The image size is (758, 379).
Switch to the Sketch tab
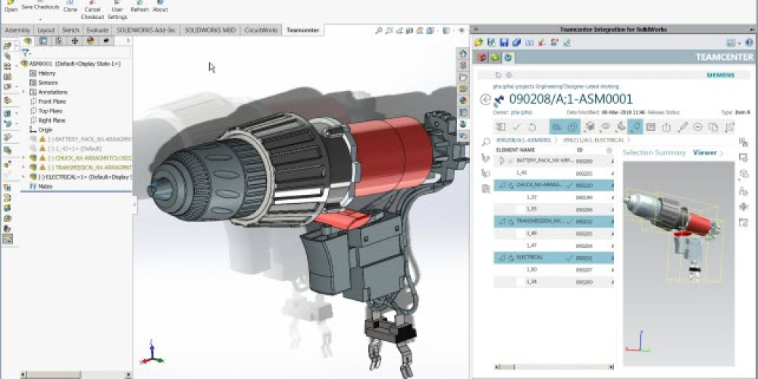point(70,30)
